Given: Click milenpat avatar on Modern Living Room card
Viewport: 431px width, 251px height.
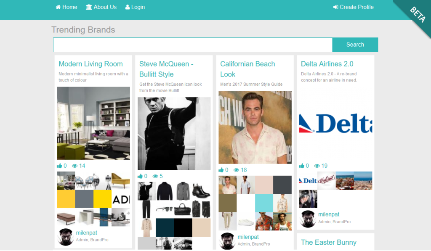Looking at the screenshot, I should [66, 237].
